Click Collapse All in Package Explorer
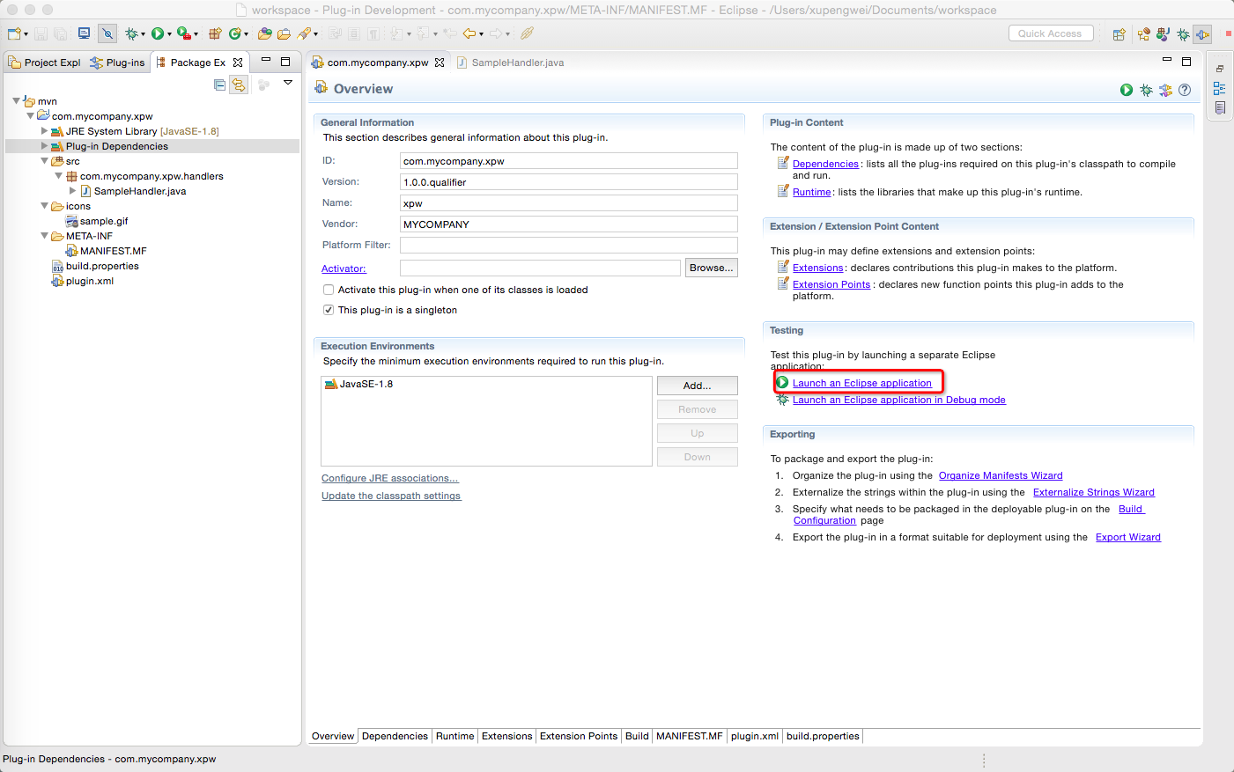1234x772 pixels. 219,85
